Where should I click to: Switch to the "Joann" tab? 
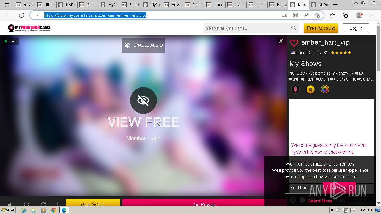click(215, 5)
